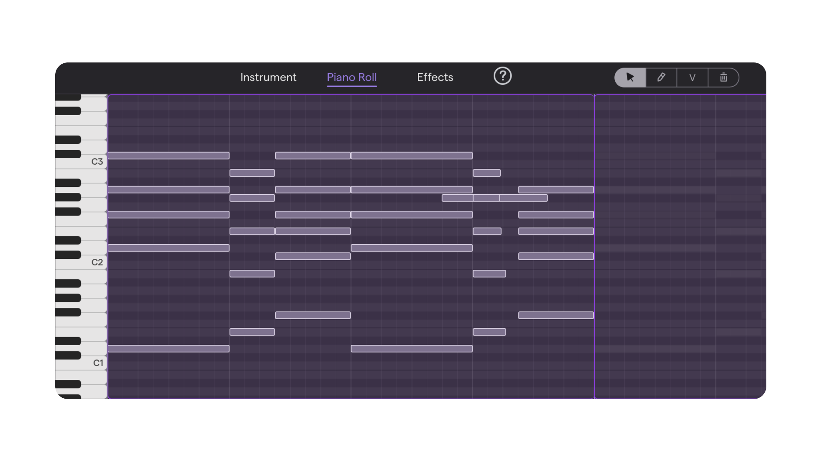
Task: Toggle the pencil draw mode icon
Action: pyautogui.click(x=661, y=77)
